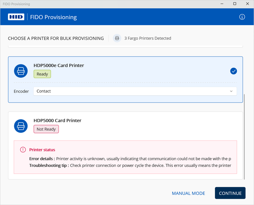Click the green Ready status badge
254x205 pixels.
(42, 74)
